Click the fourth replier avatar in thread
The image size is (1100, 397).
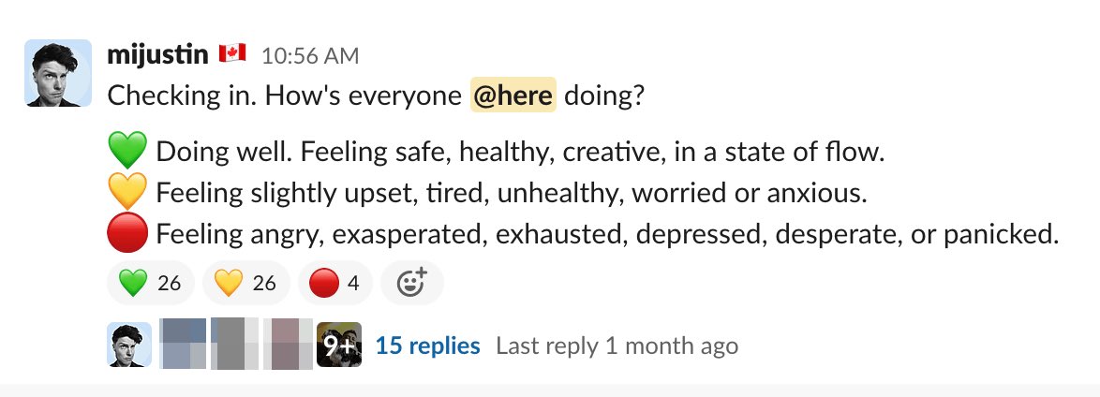287,345
